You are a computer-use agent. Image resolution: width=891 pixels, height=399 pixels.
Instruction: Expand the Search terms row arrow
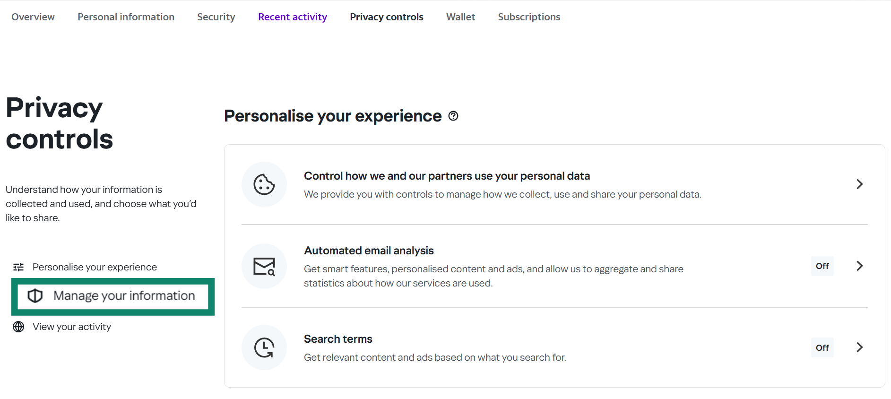point(859,347)
